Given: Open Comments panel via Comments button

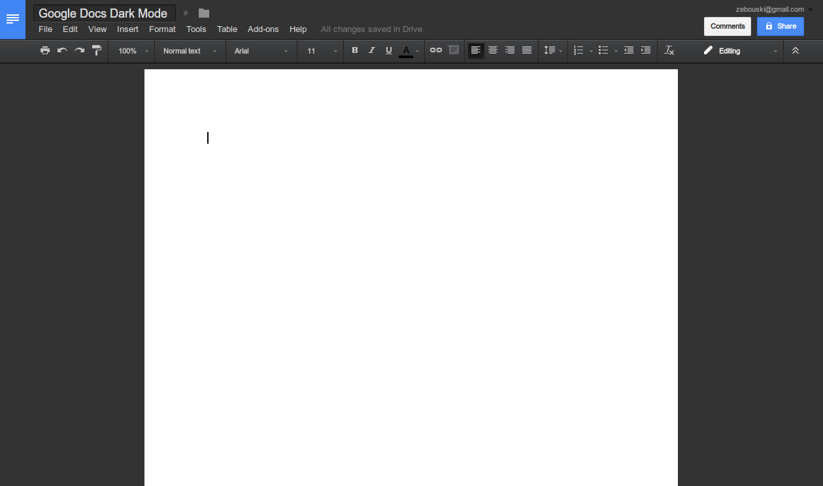Looking at the screenshot, I should click(x=728, y=26).
